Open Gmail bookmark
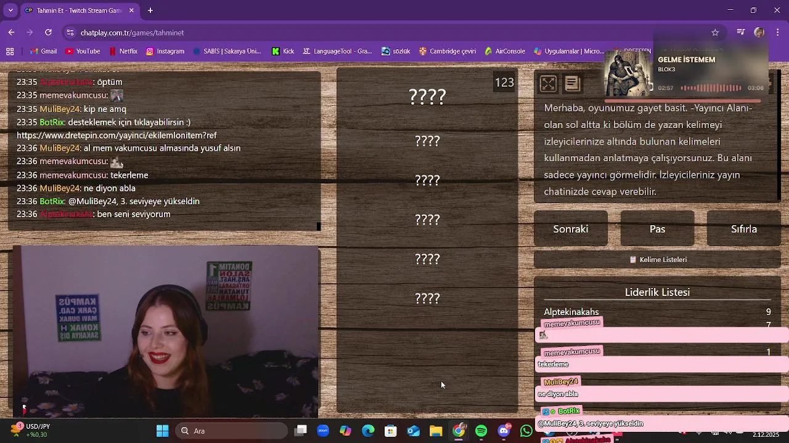Viewport: 789px width, 443px height. pos(43,51)
